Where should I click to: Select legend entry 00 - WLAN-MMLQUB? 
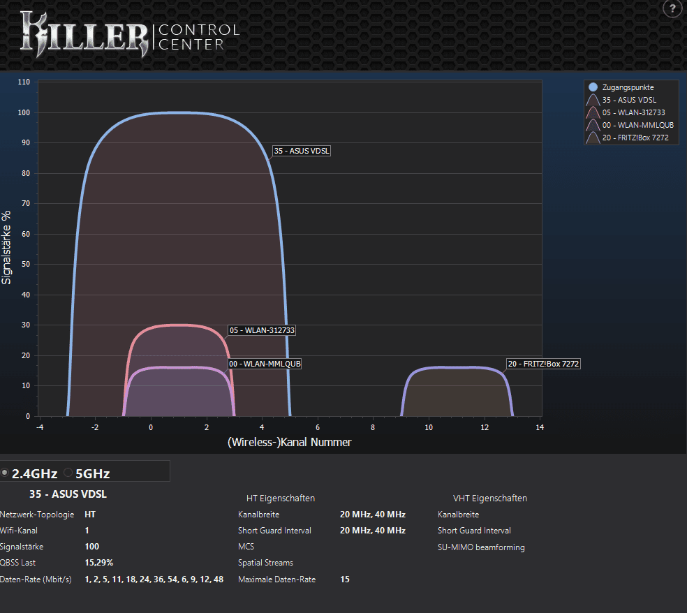click(638, 125)
